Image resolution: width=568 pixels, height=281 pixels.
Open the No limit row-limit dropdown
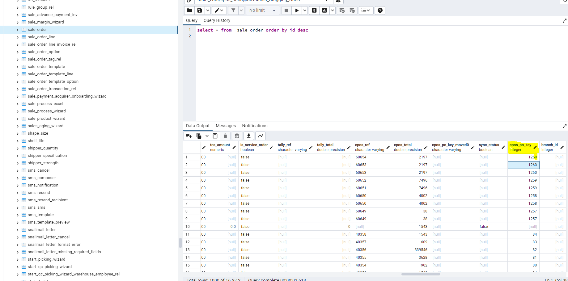[x=262, y=10]
